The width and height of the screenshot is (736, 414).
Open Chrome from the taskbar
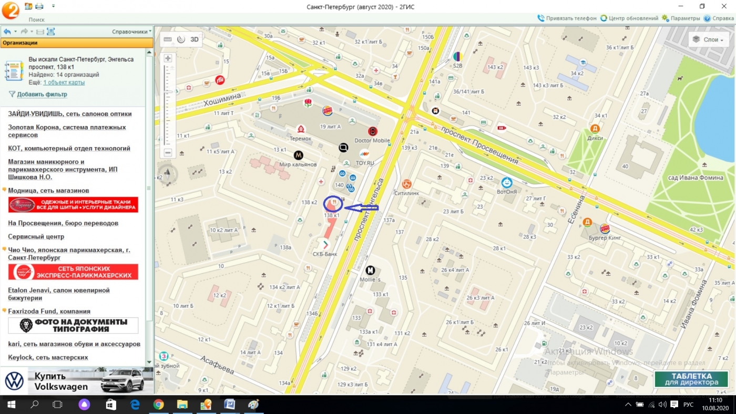pyautogui.click(x=158, y=405)
